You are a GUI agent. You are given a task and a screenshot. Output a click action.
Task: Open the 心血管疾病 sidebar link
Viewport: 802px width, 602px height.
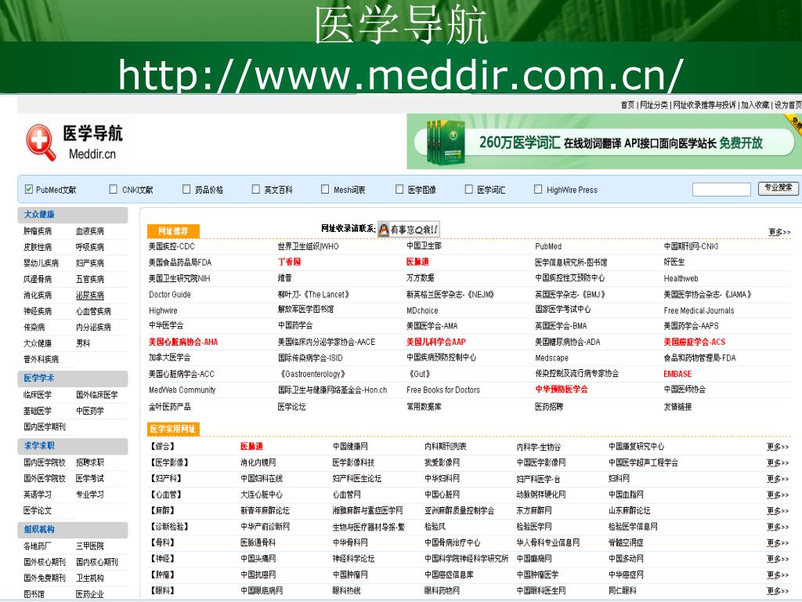point(93,311)
